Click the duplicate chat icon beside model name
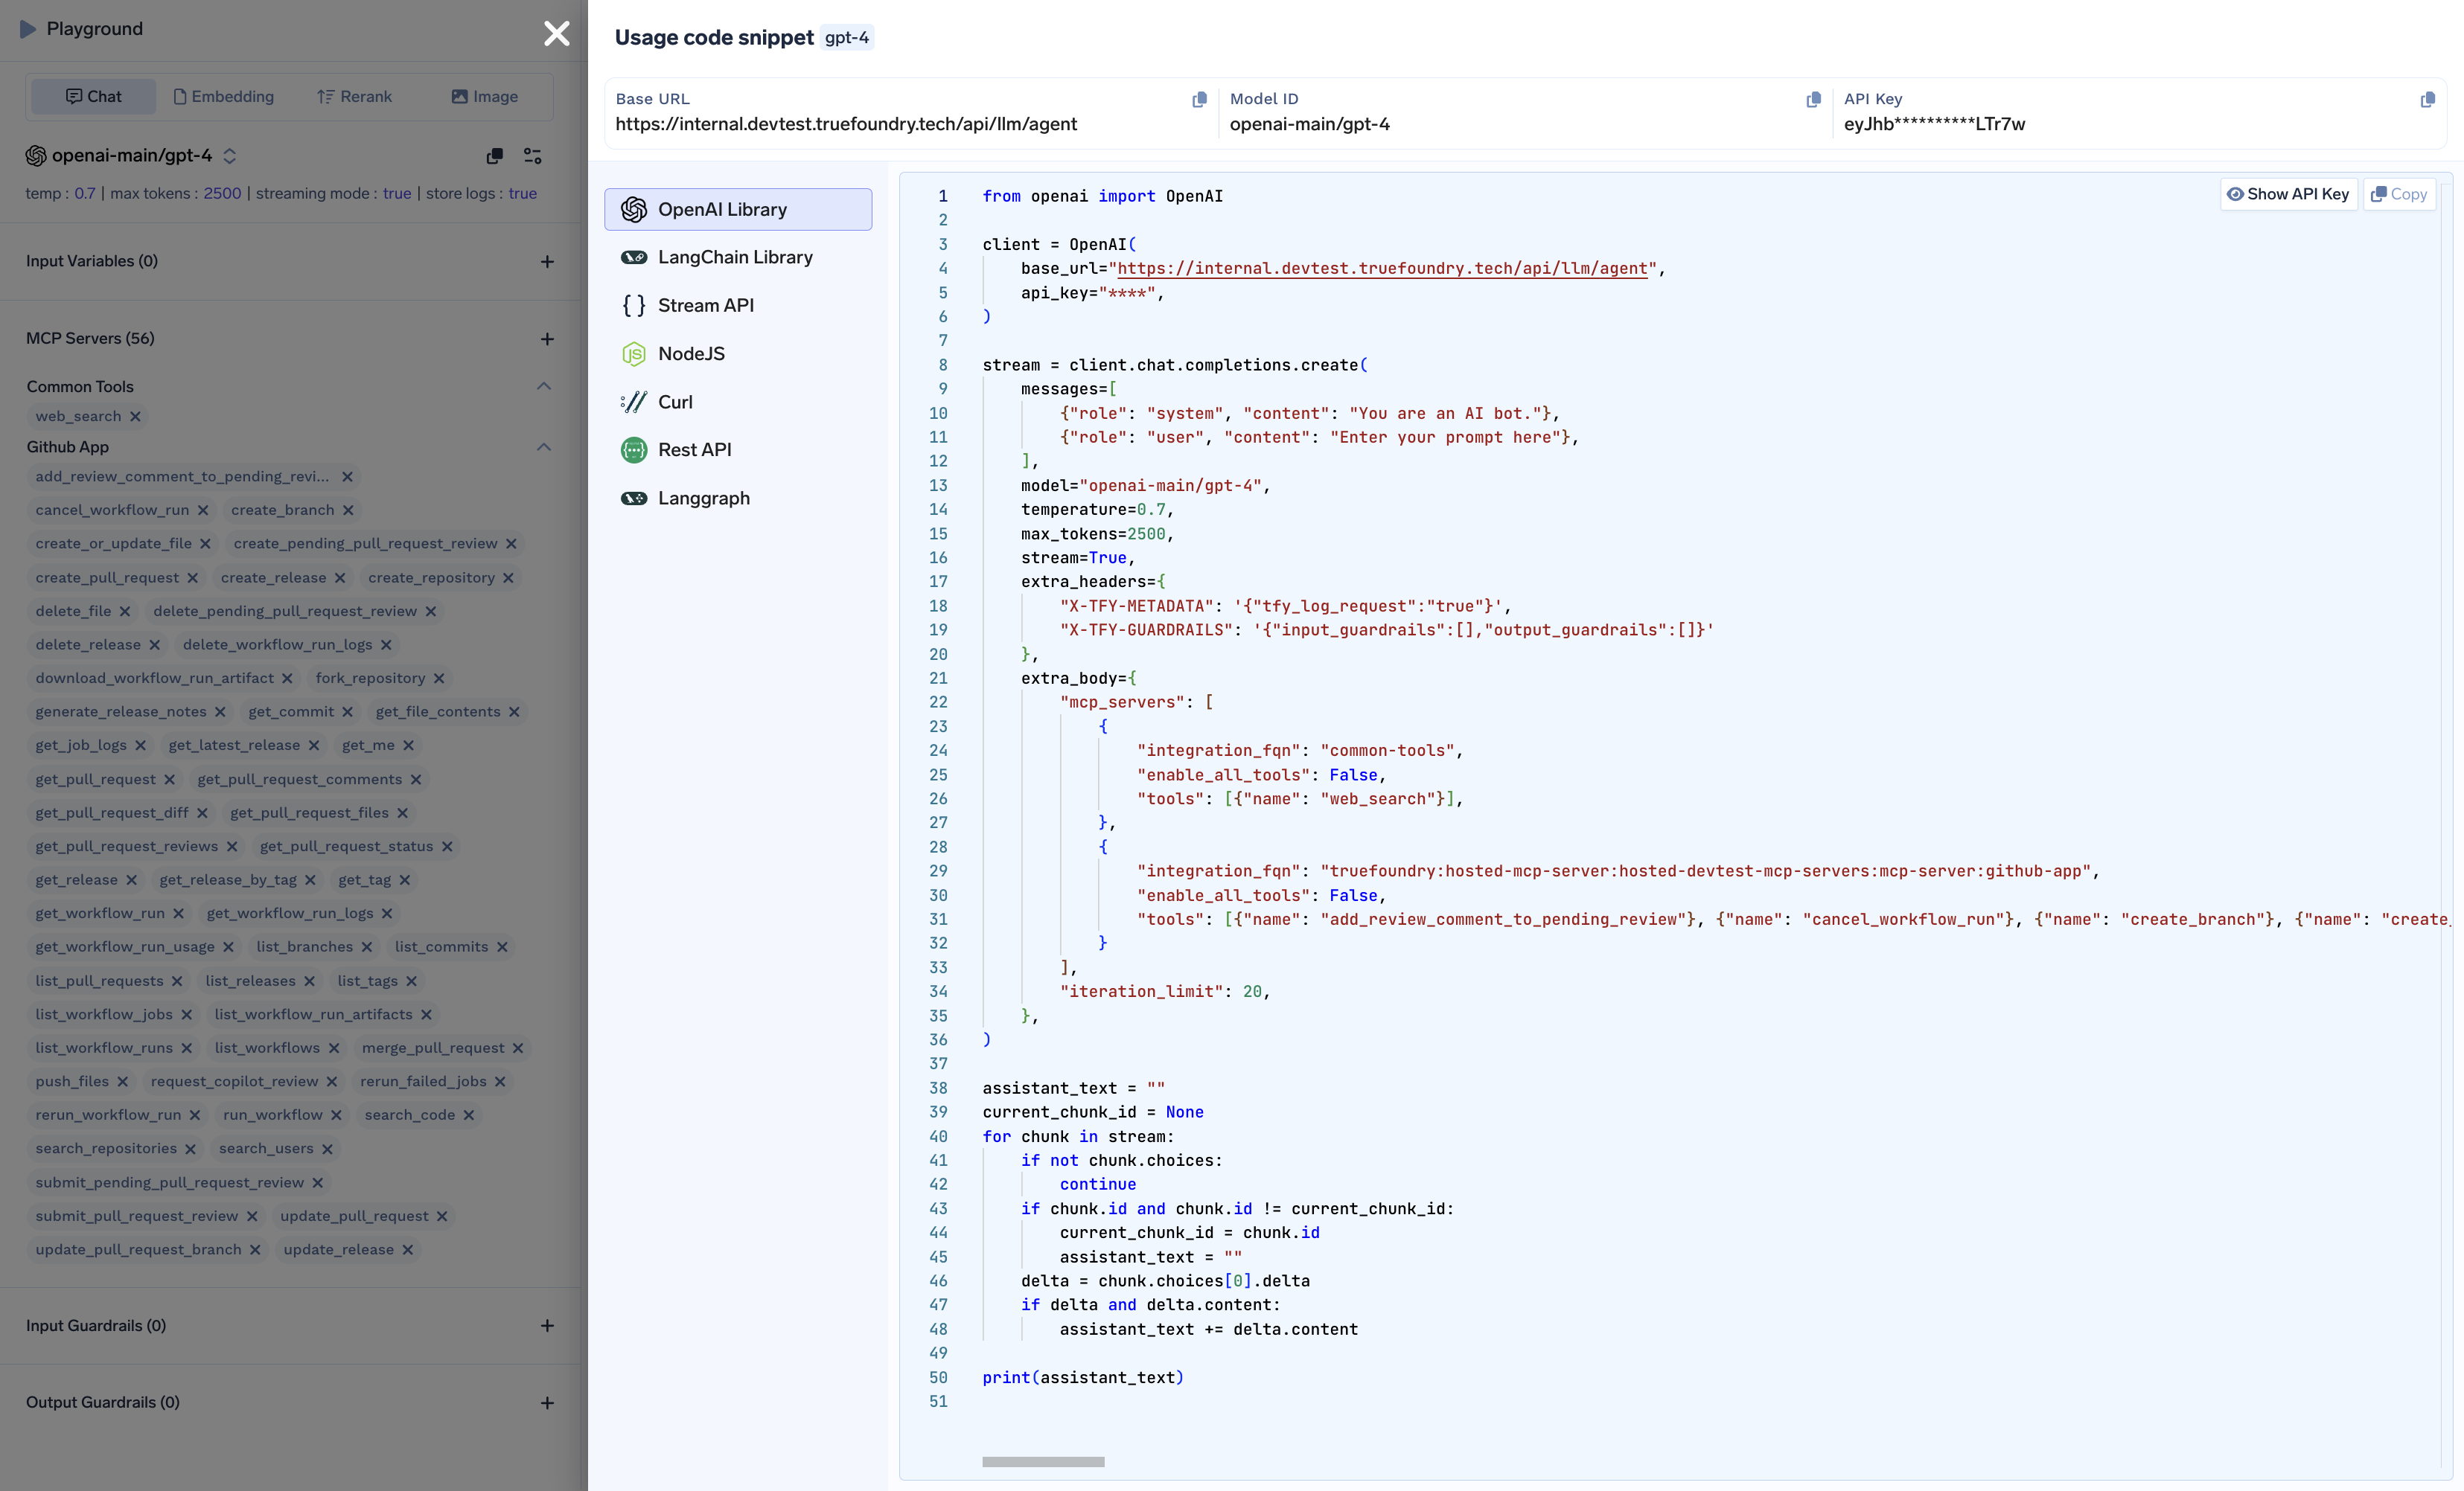Viewport: 2464px width, 1491px height. click(494, 156)
